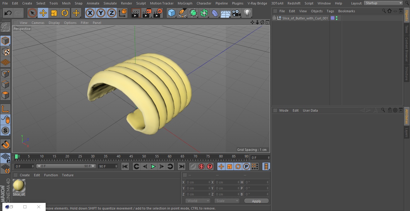
Task: Add a Floor environment object
Action: coord(226,13)
